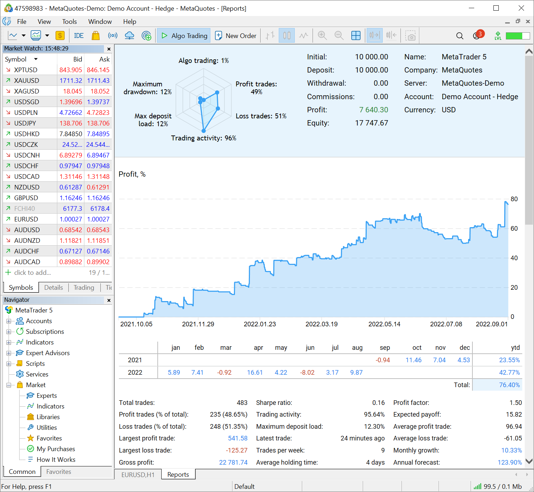The width and height of the screenshot is (534, 492).
Task: Open the Market shopping bag icon
Action: click(x=95, y=36)
